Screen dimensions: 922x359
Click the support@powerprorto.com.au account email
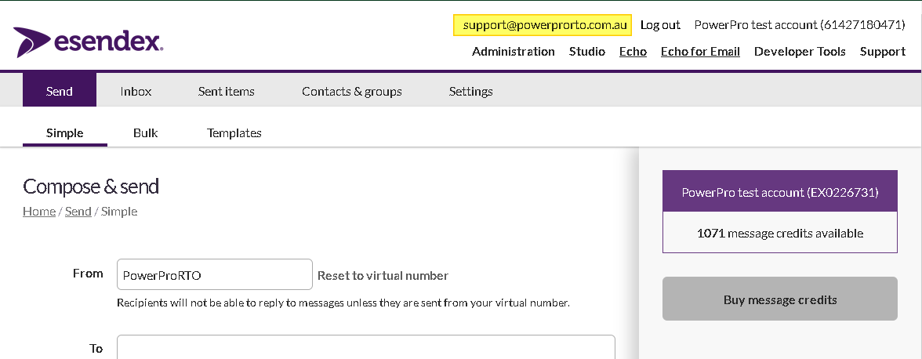(x=543, y=25)
